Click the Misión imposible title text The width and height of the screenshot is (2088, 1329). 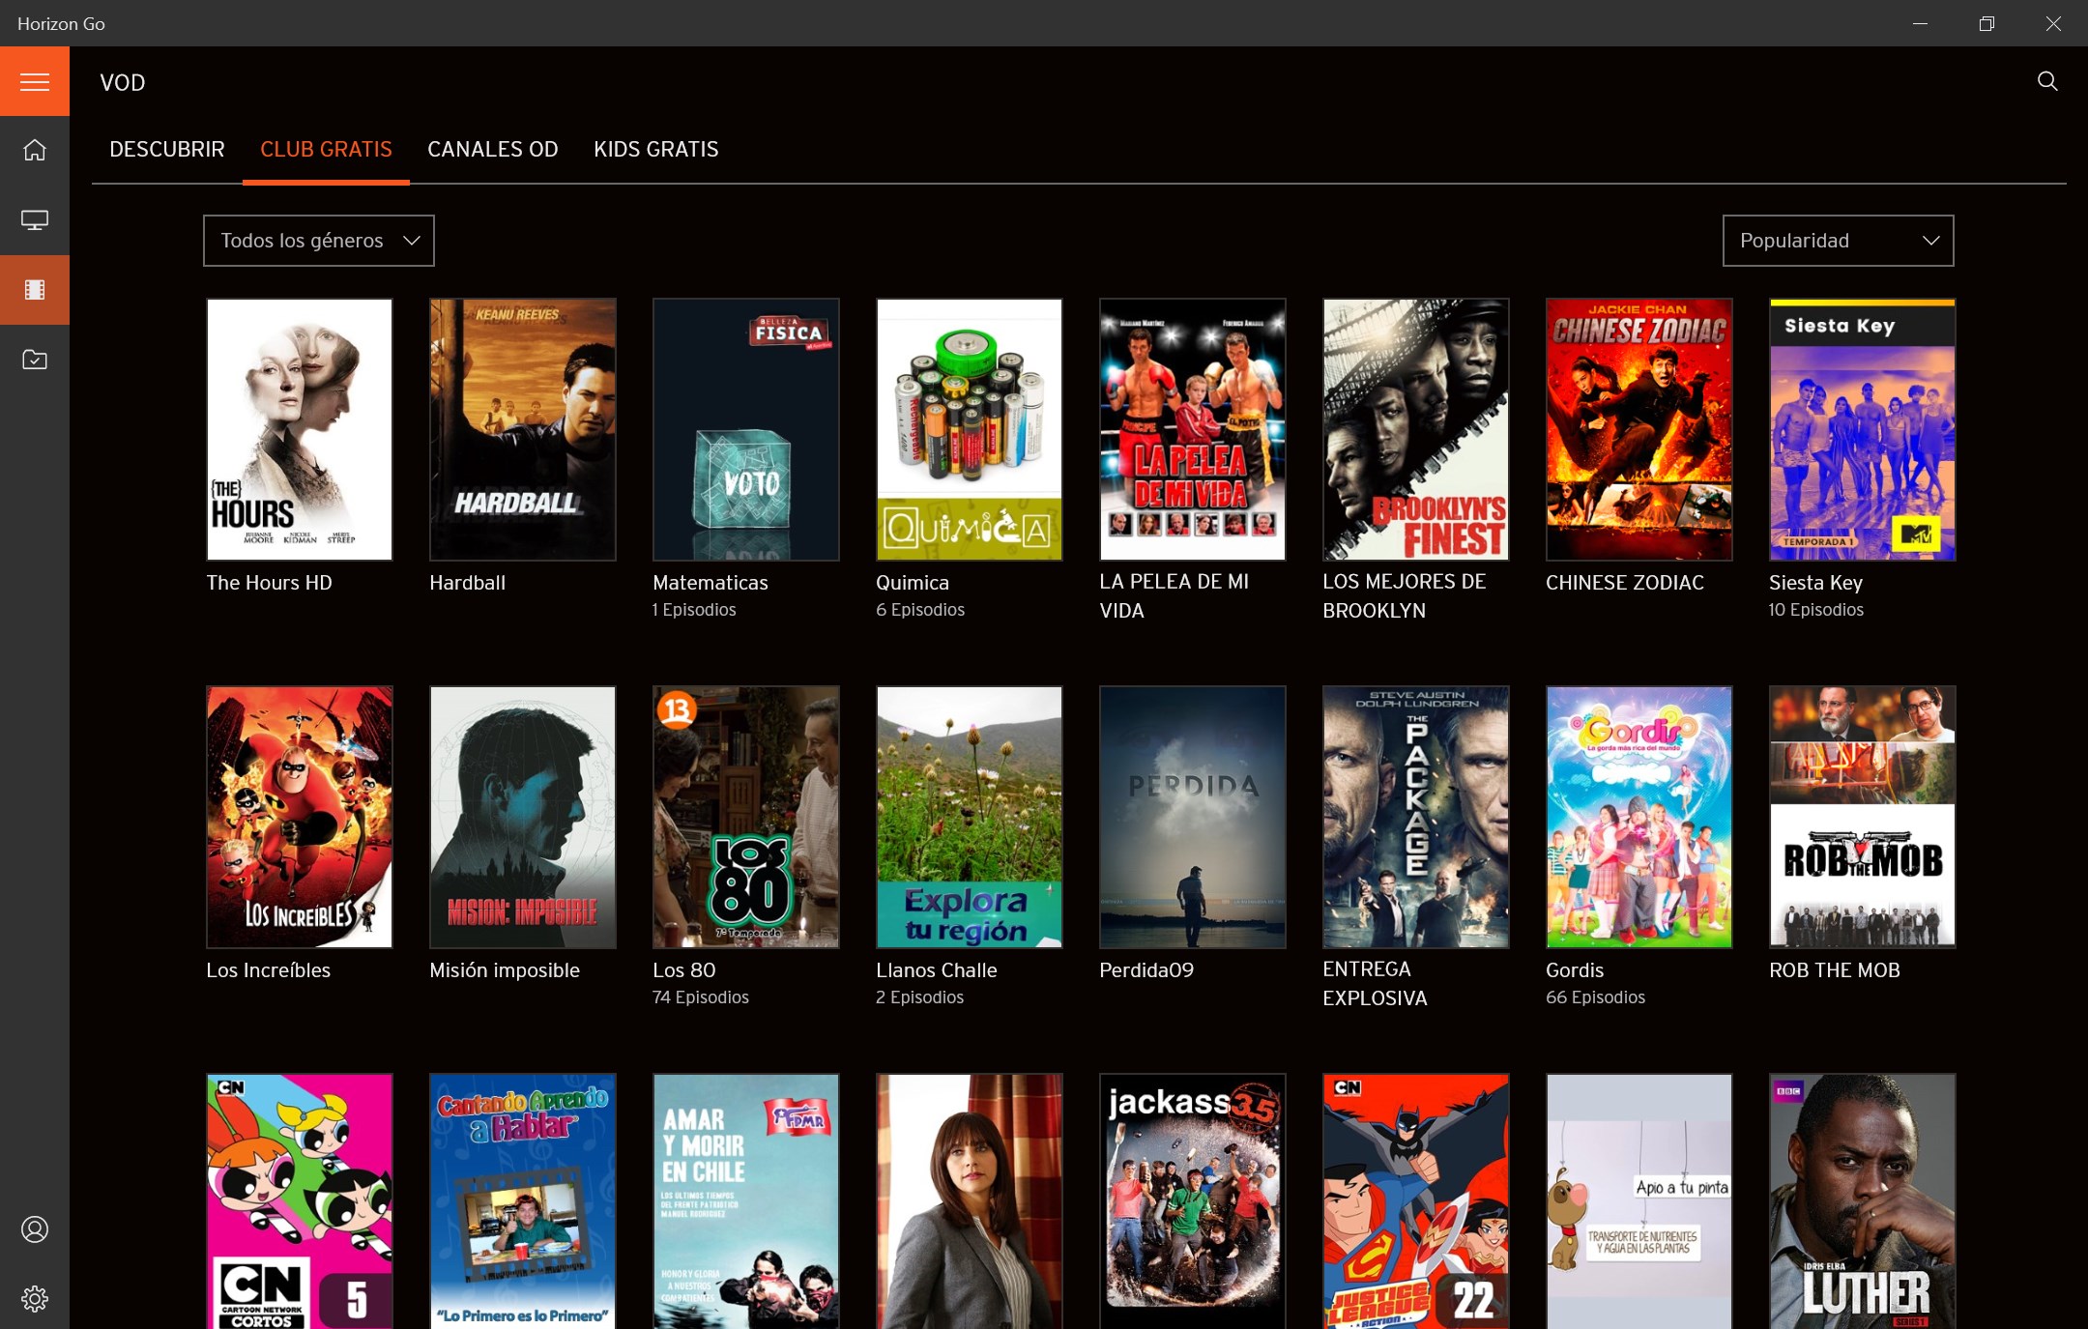click(x=505, y=970)
